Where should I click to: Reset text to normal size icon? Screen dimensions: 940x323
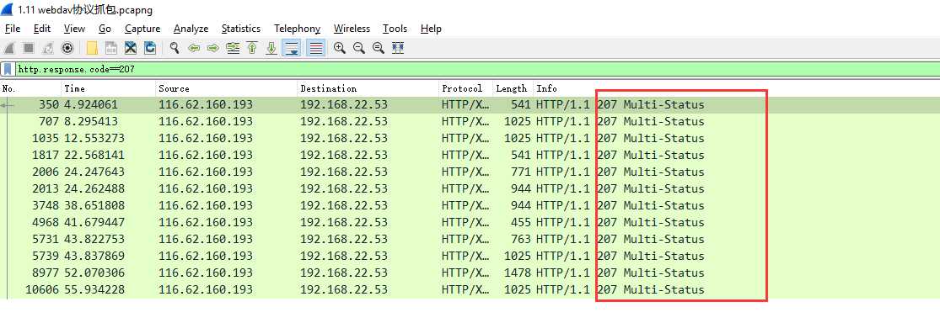(x=378, y=48)
